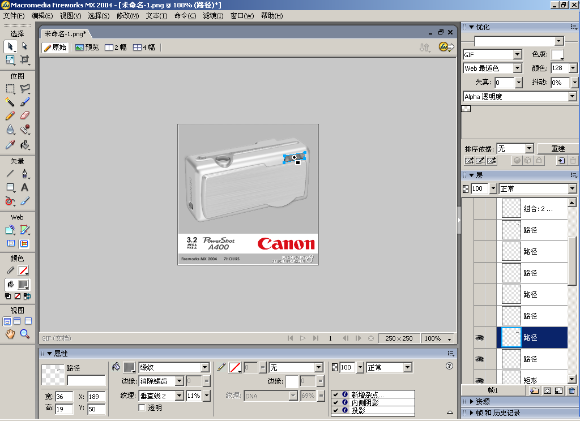Select the Brush tool
This screenshot has height=421, width=580.
pos(24,102)
